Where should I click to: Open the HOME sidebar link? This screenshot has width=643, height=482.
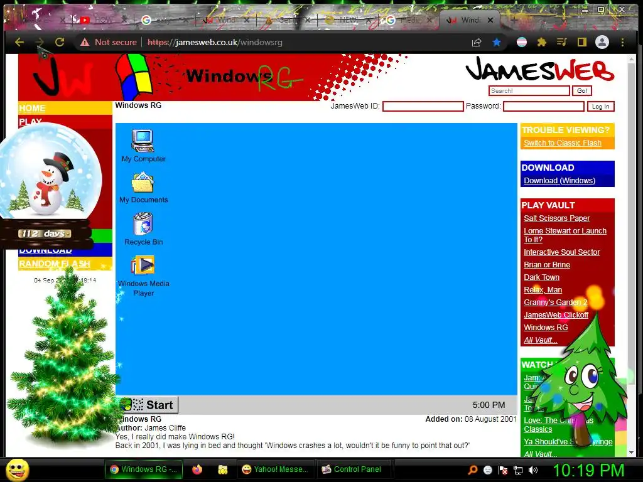click(32, 108)
